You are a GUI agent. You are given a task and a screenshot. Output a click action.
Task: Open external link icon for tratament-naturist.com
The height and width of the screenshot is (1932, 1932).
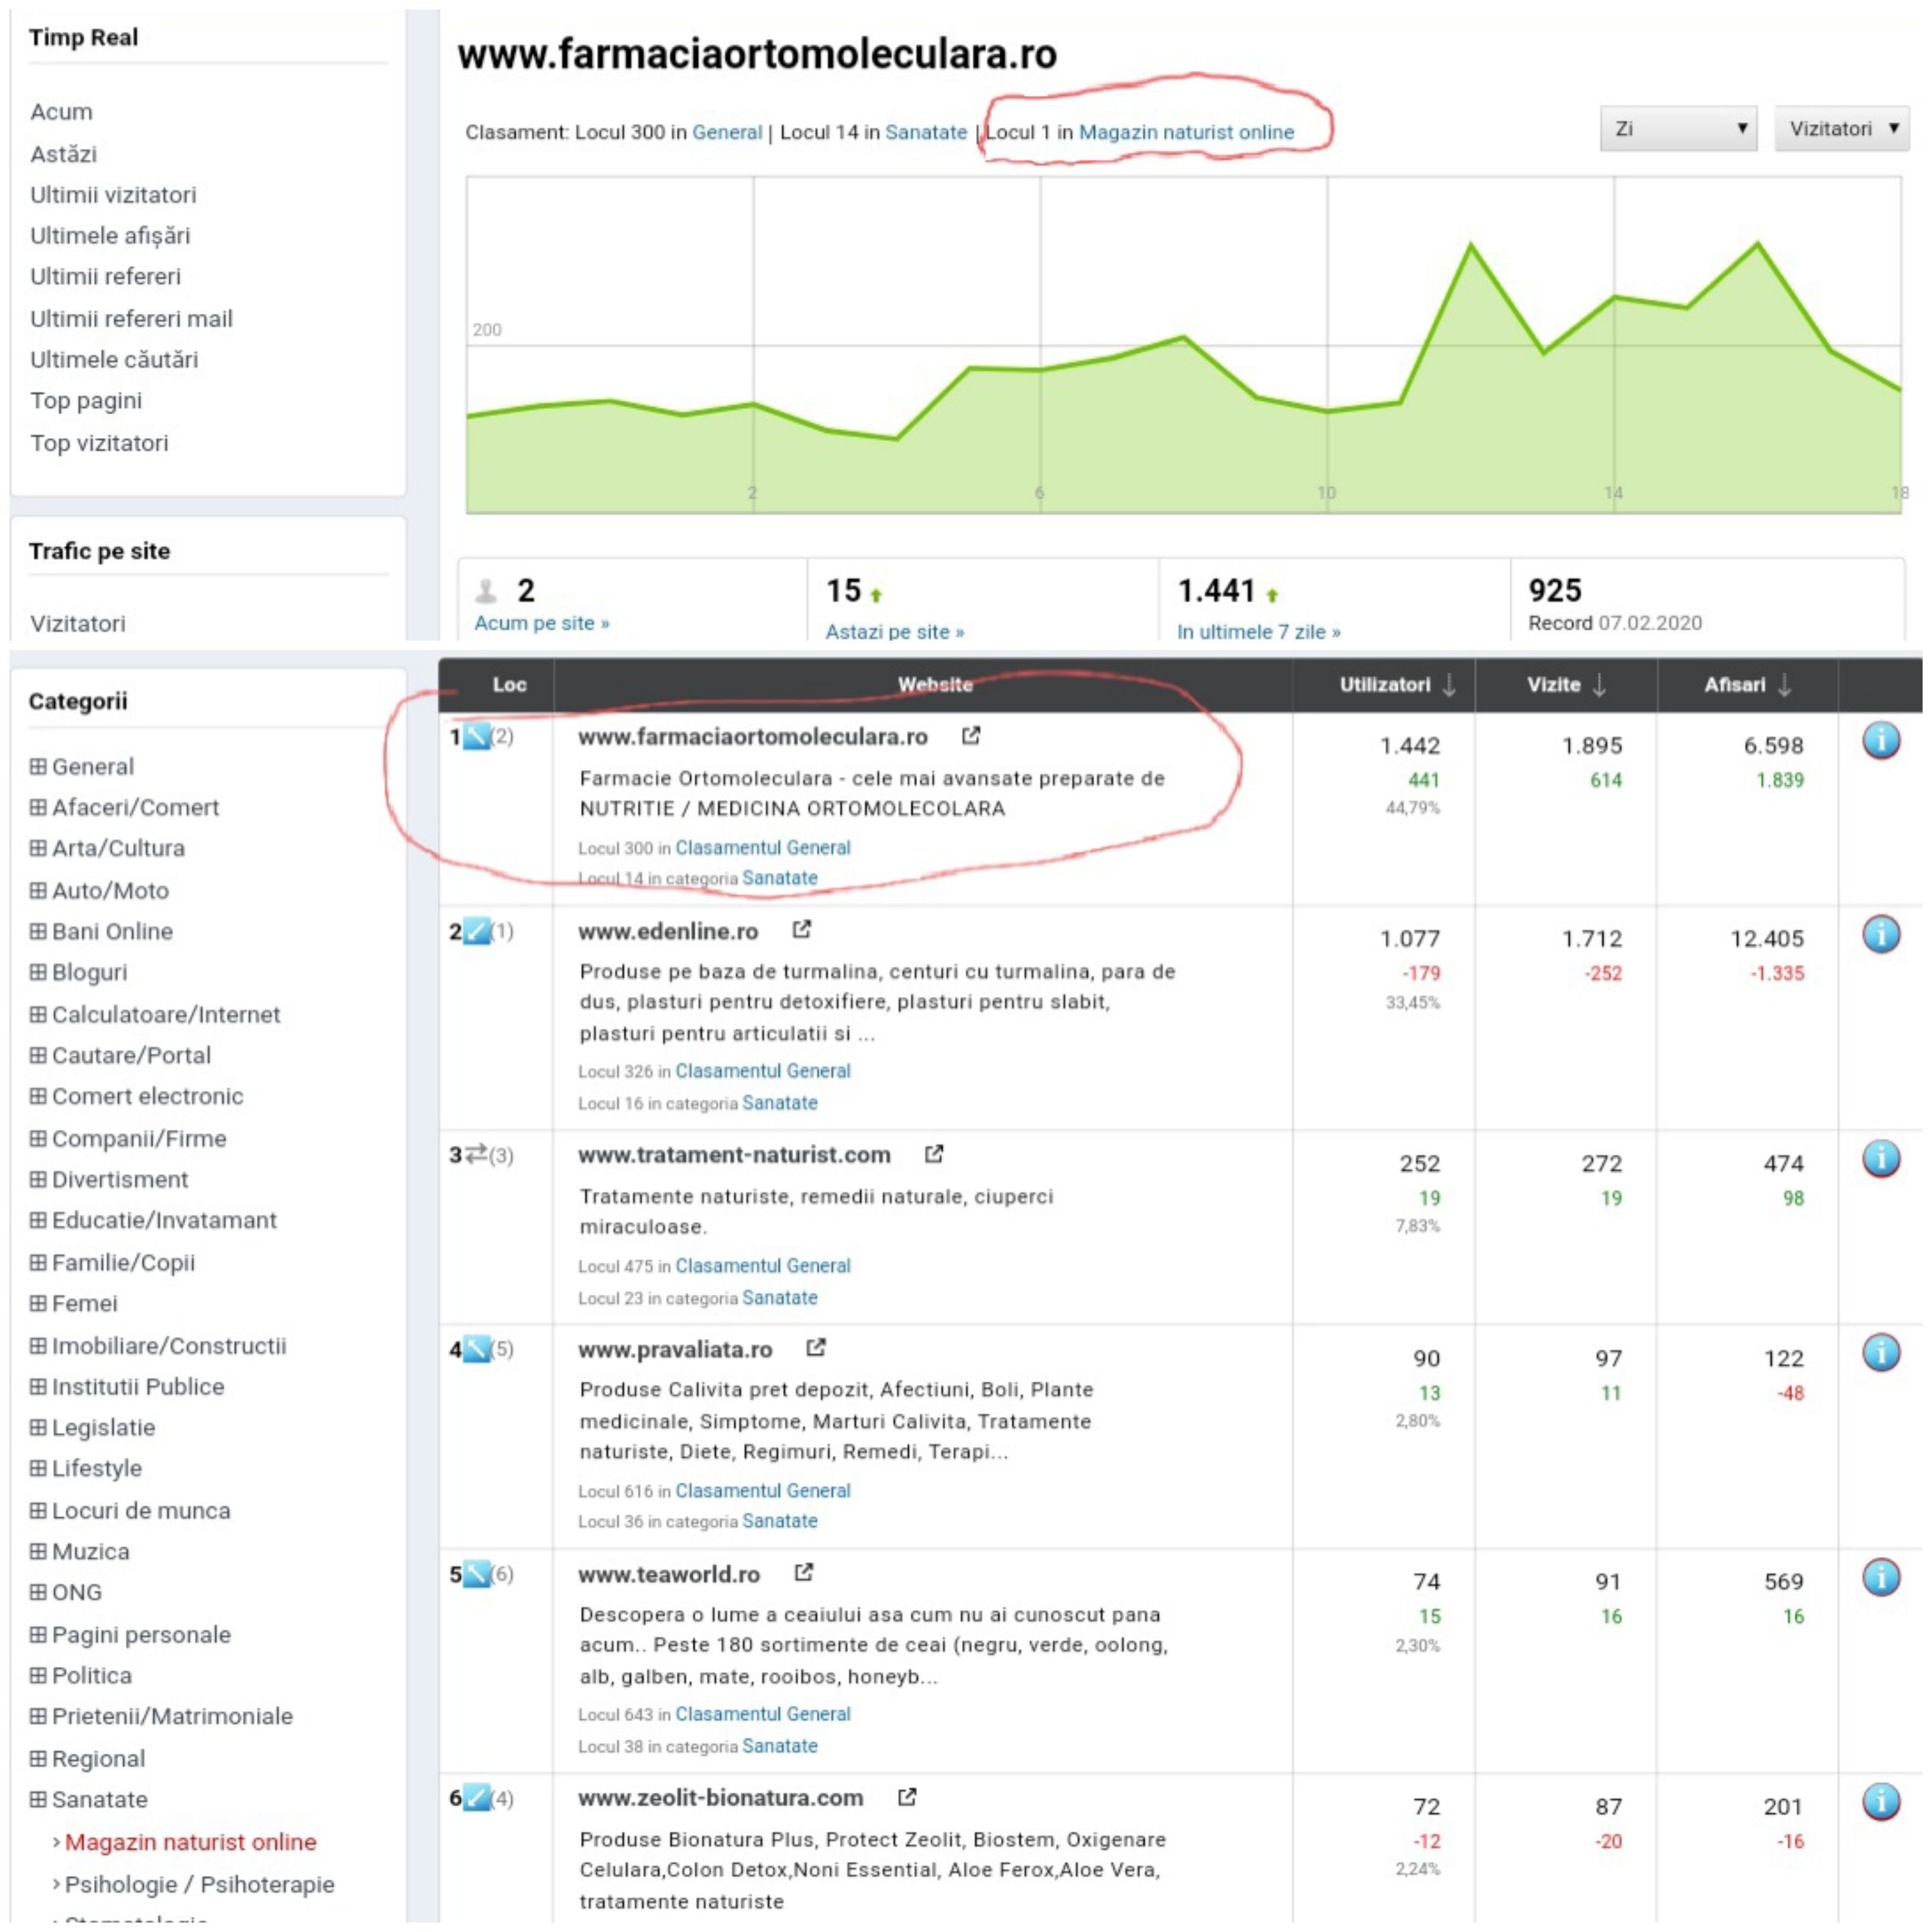934,1154
